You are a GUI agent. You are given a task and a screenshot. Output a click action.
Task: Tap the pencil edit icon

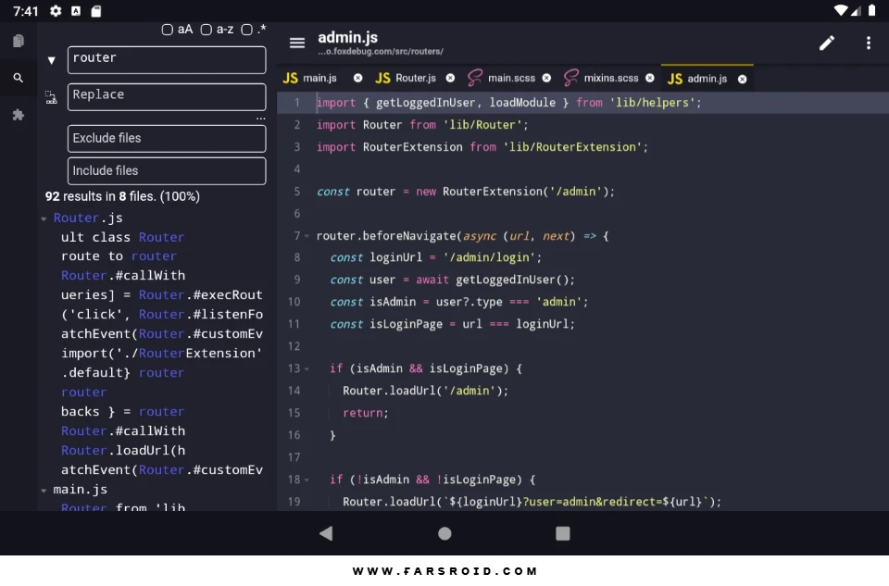coord(827,44)
